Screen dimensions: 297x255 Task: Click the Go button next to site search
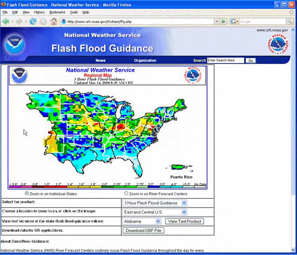point(251,61)
